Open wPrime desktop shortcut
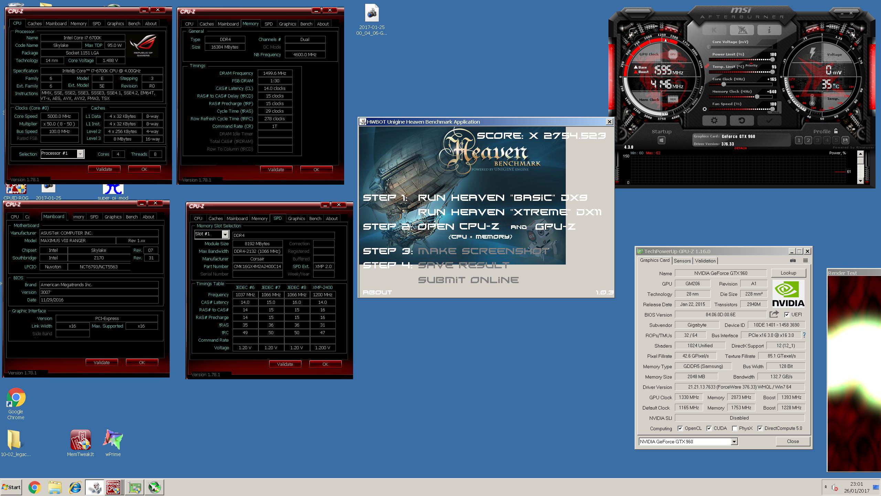The image size is (881, 496). point(113,443)
